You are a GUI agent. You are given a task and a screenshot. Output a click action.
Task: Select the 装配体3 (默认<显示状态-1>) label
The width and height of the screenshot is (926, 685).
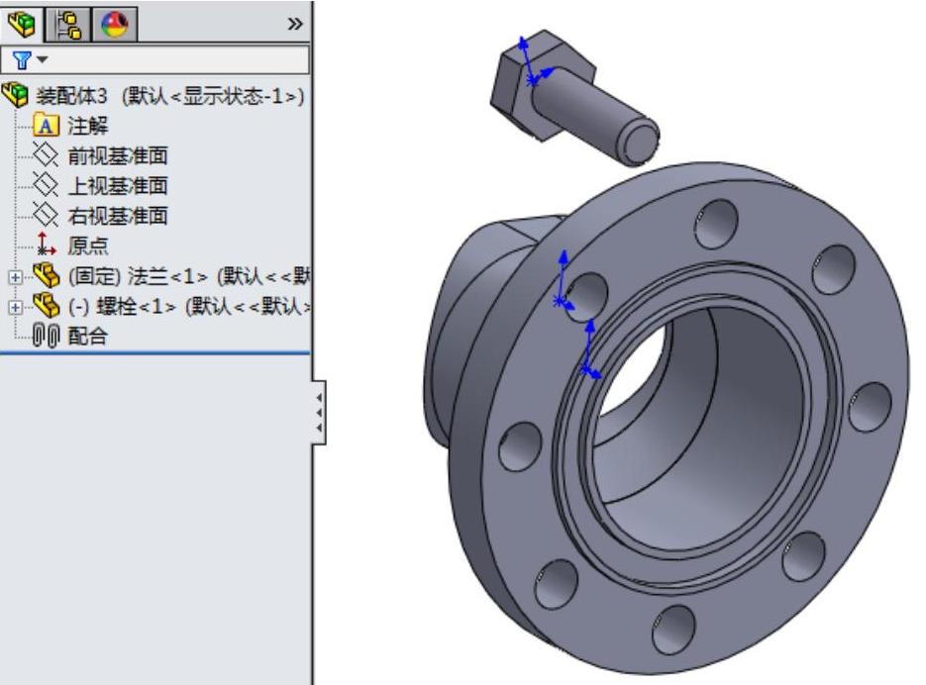coord(170,96)
